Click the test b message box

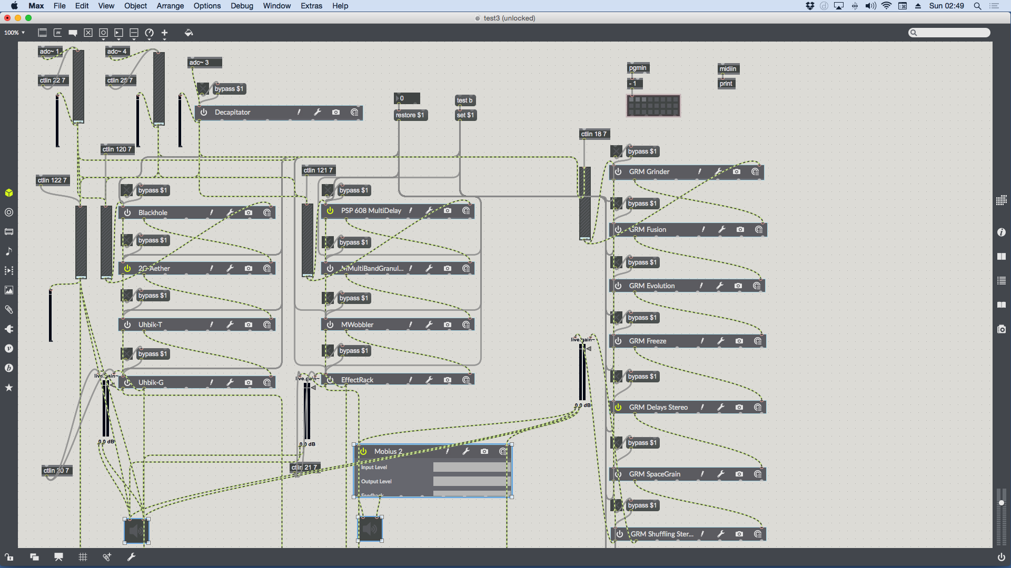point(464,100)
